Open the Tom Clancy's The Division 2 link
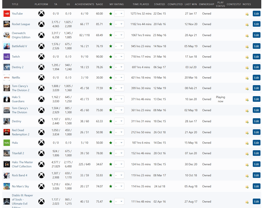 click(21, 88)
